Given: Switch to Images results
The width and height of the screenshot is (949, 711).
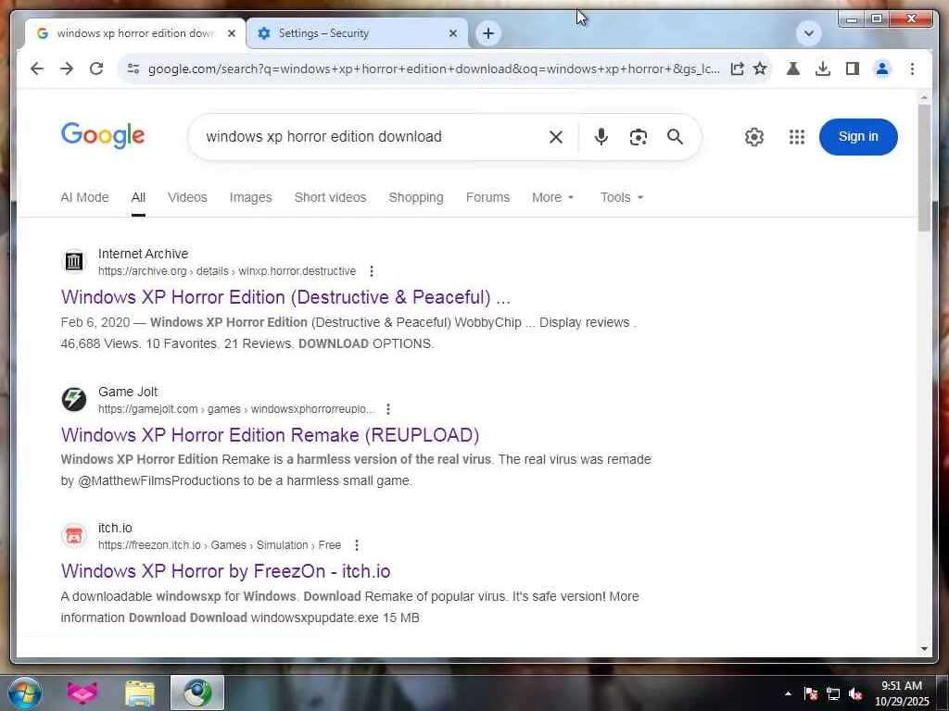Looking at the screenshot, I should click(x=250, y=198).
